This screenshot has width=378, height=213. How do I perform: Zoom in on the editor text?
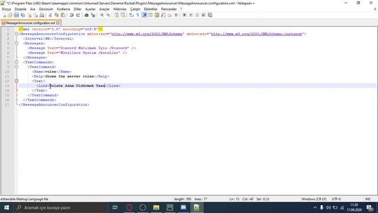click(x=102, y=15)
